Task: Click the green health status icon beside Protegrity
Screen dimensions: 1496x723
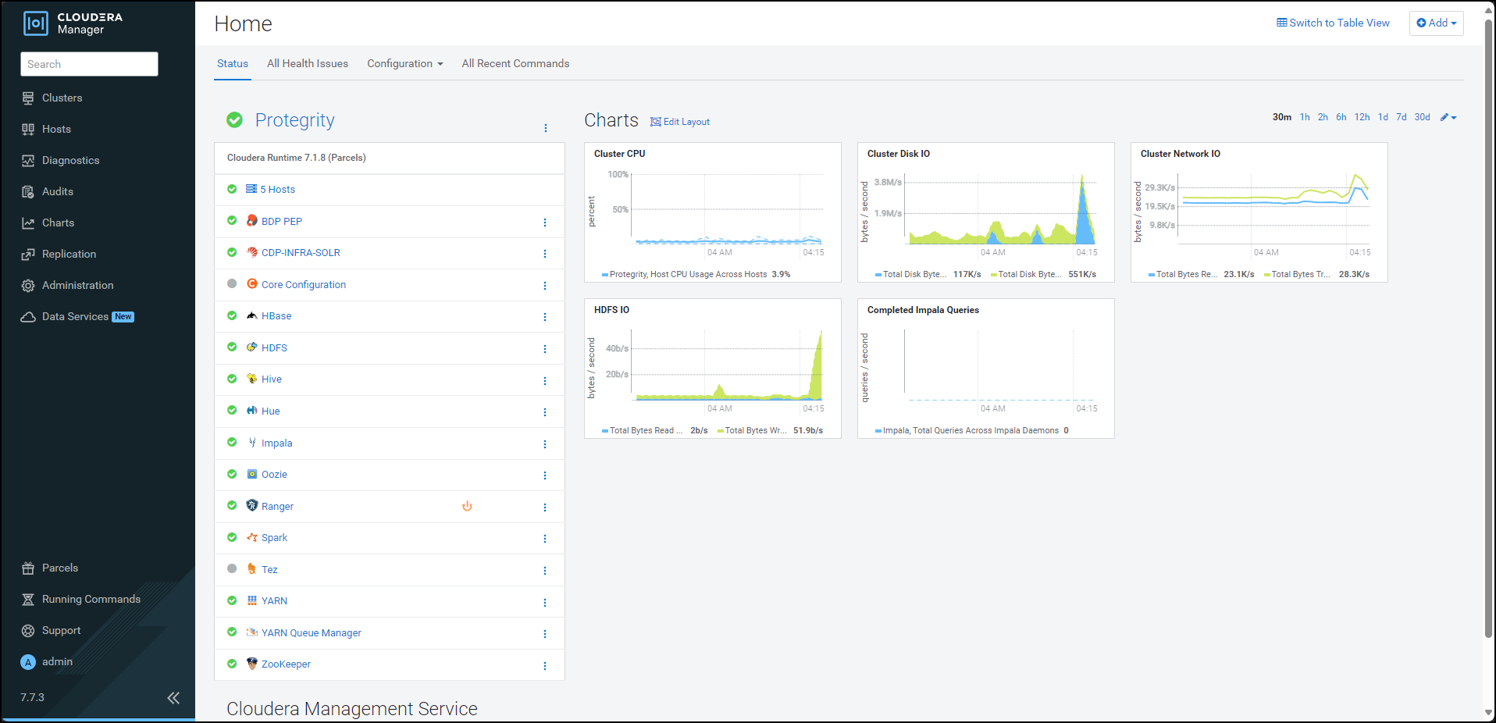Action: 234,119
